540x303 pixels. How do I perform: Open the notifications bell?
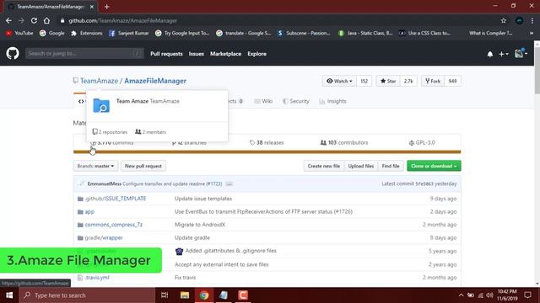(489, 54)
